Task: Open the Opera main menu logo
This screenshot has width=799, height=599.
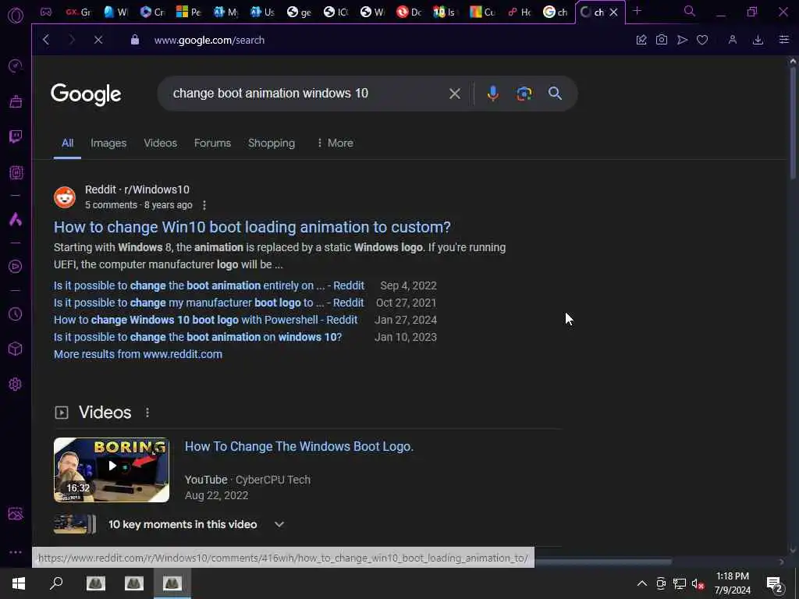Action: click(x=16, y=16)
